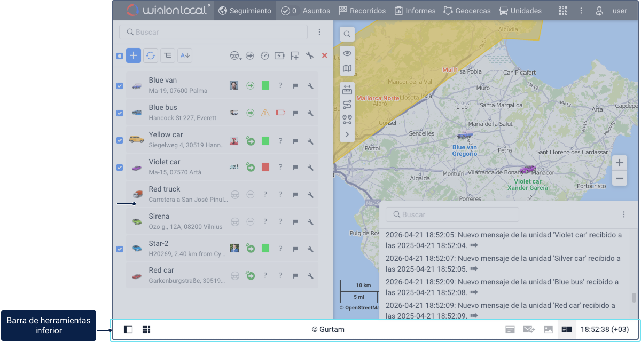Open the Geocercas tab

tap(467, 11)
